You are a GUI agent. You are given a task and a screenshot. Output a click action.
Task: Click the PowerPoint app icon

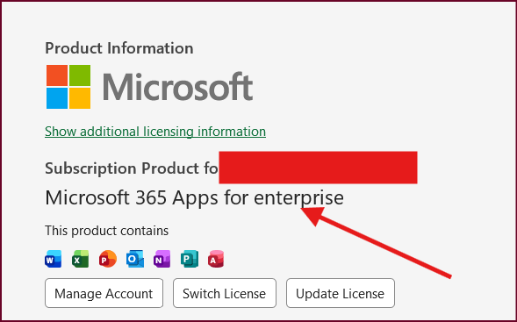[x=108, y=259]
